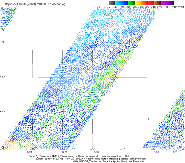The image size is (185, 163).
Task: Click the legend scale label '25'
Action: tap(141, 7)
